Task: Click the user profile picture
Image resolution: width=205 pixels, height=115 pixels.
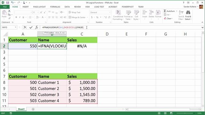Action: [201, 7]
